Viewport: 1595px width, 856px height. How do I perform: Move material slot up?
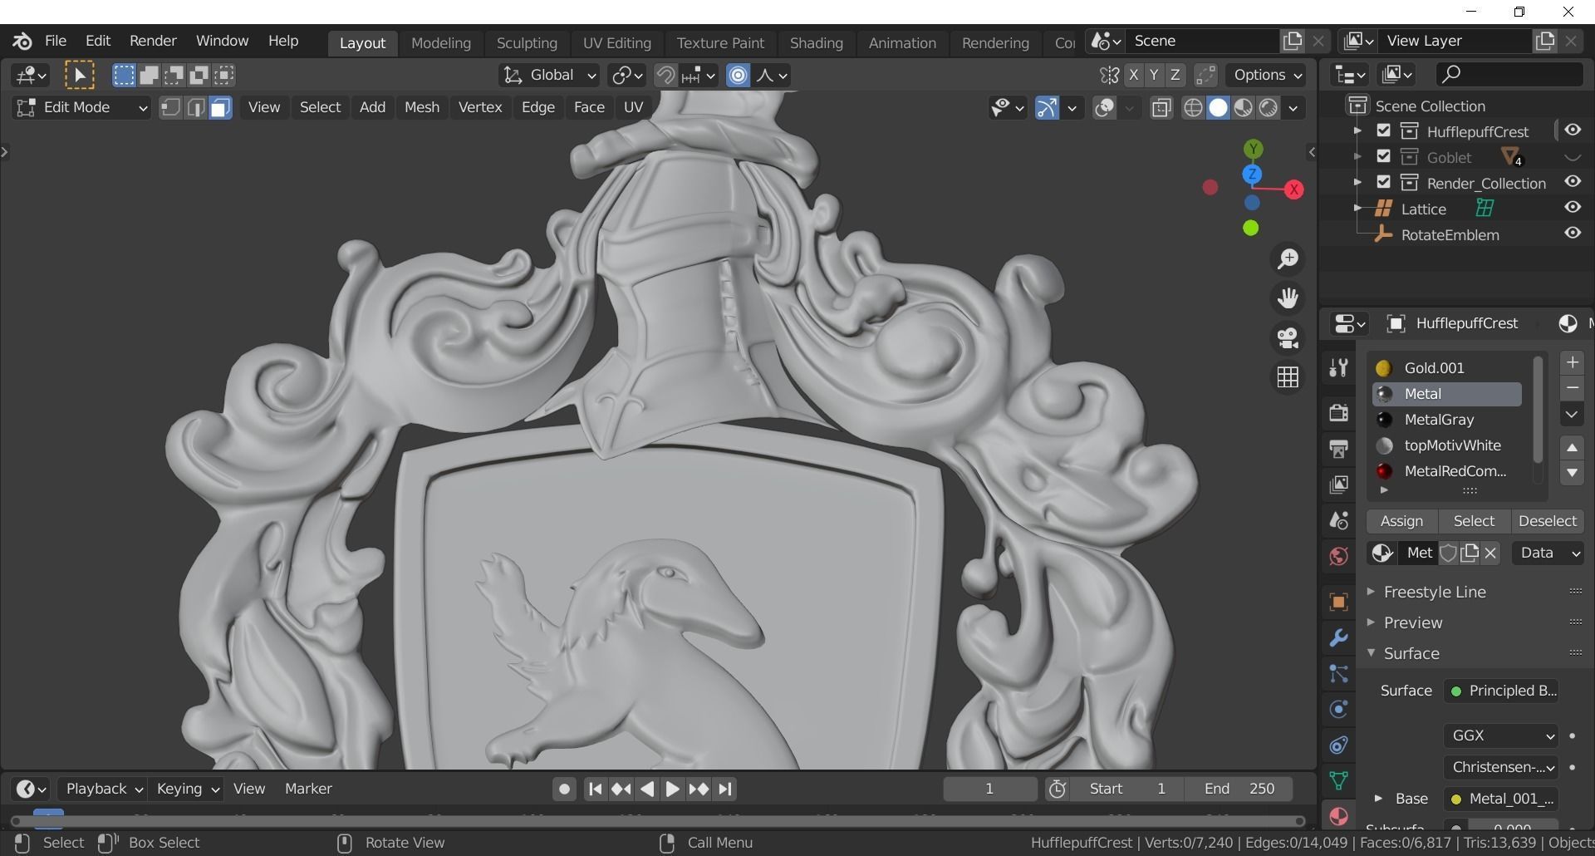1571,447
